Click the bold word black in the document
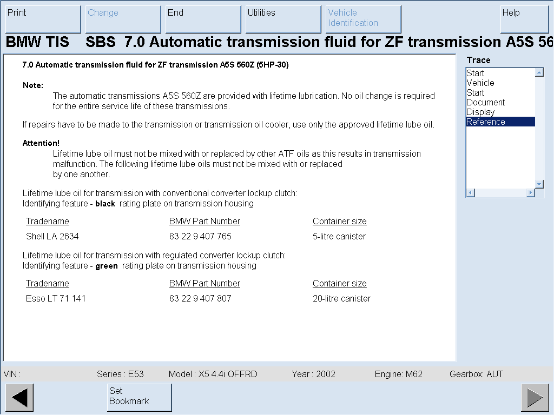This screenshot has width=554, height=415. [x=105, y=204]
